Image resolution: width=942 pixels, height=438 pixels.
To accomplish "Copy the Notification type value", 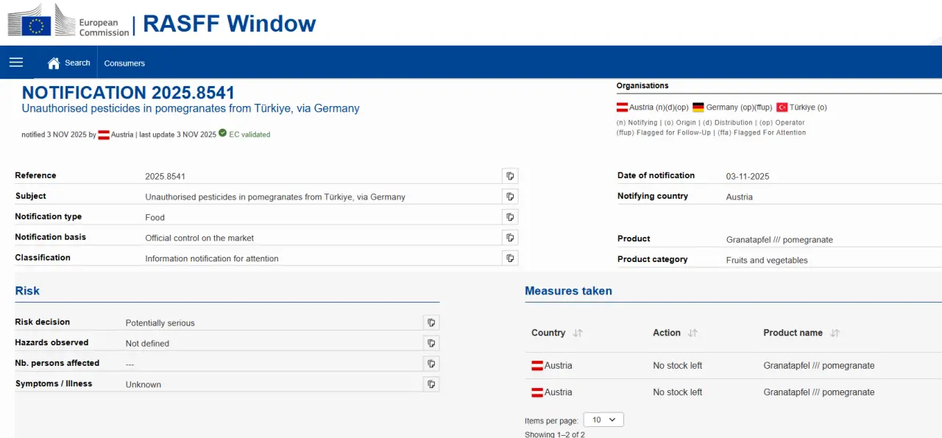I will 510,217.
